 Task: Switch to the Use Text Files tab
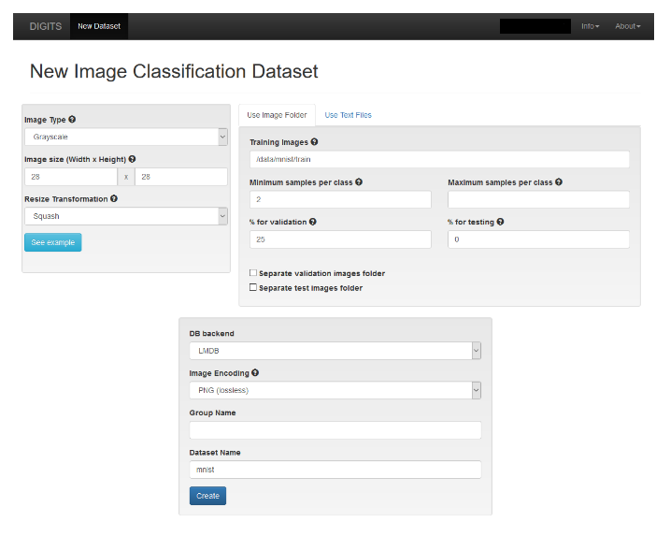(x=348, y=115)
